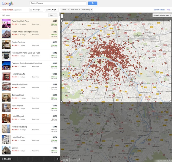Select the Pershing Hall Paris hotel name
172x162 pixels.
(20, 21)
